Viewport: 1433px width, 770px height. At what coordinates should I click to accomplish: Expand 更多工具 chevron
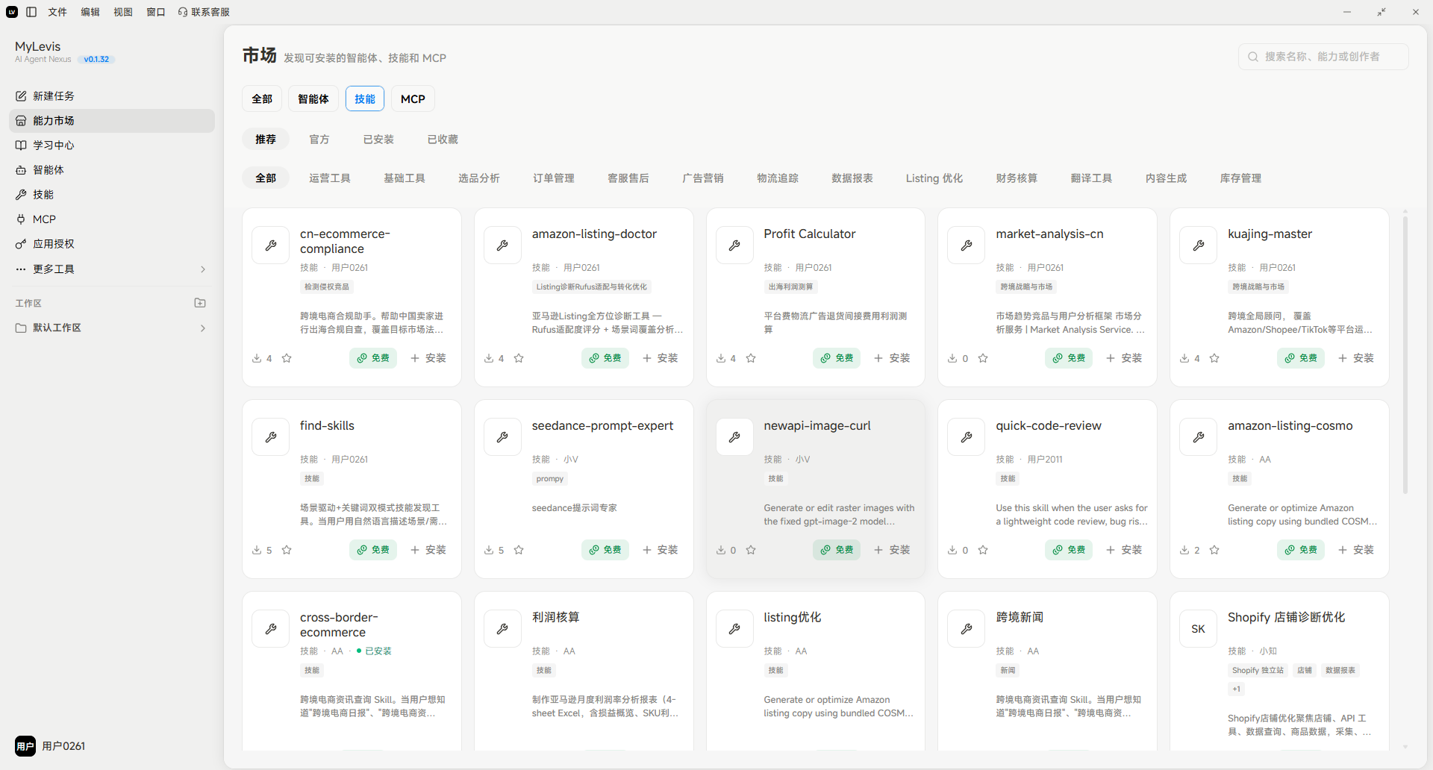coord(203,269)
